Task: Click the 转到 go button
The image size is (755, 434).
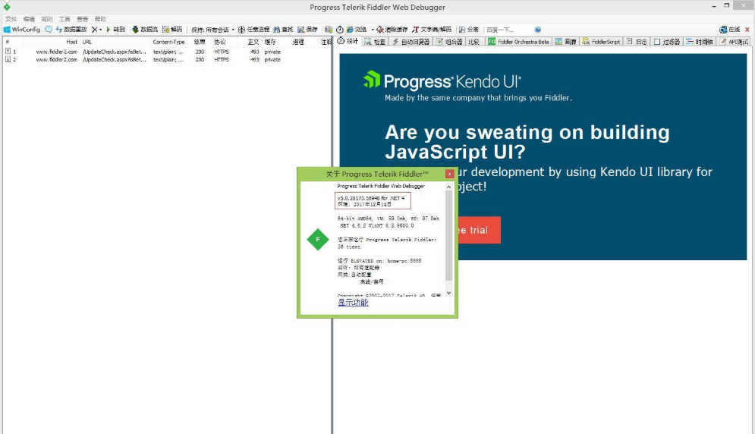Action: (x=115, y=30)
